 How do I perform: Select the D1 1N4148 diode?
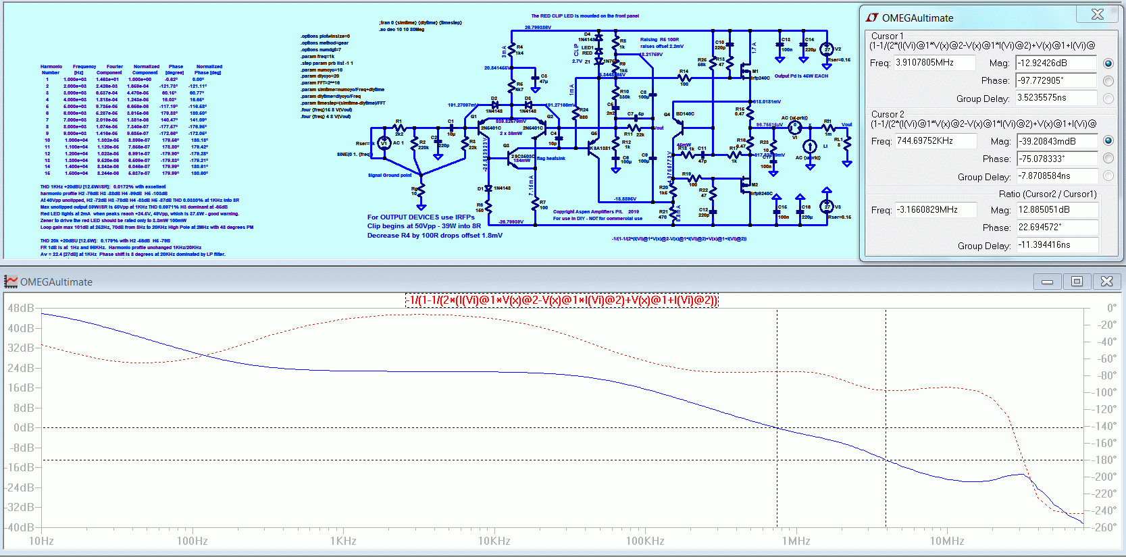pos(488,189)
